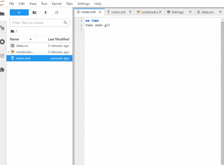224x165 pixels.
Task: Click line number 3 in the editor gutter
Action: 81,30
